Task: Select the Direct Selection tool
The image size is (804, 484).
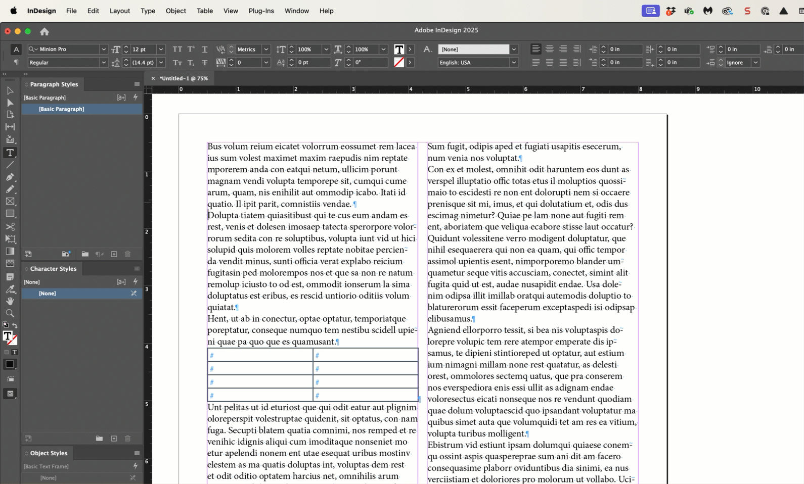Action: (x=10, y=103)
